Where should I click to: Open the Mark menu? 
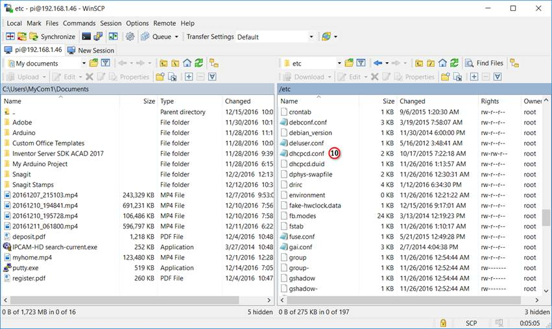[x=34, y=23]
